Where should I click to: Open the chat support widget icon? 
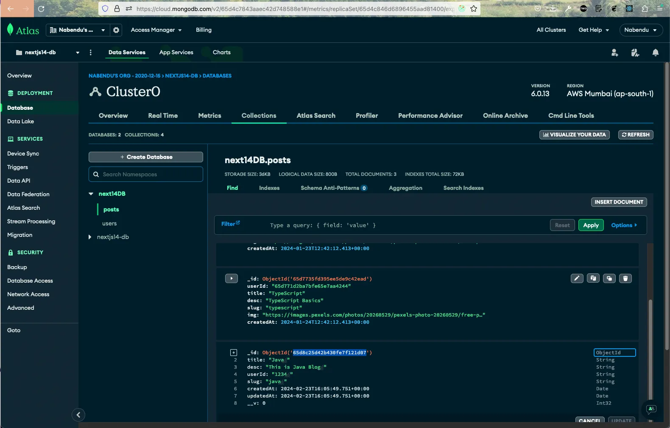pyautogui.click(x=651, y=409)
